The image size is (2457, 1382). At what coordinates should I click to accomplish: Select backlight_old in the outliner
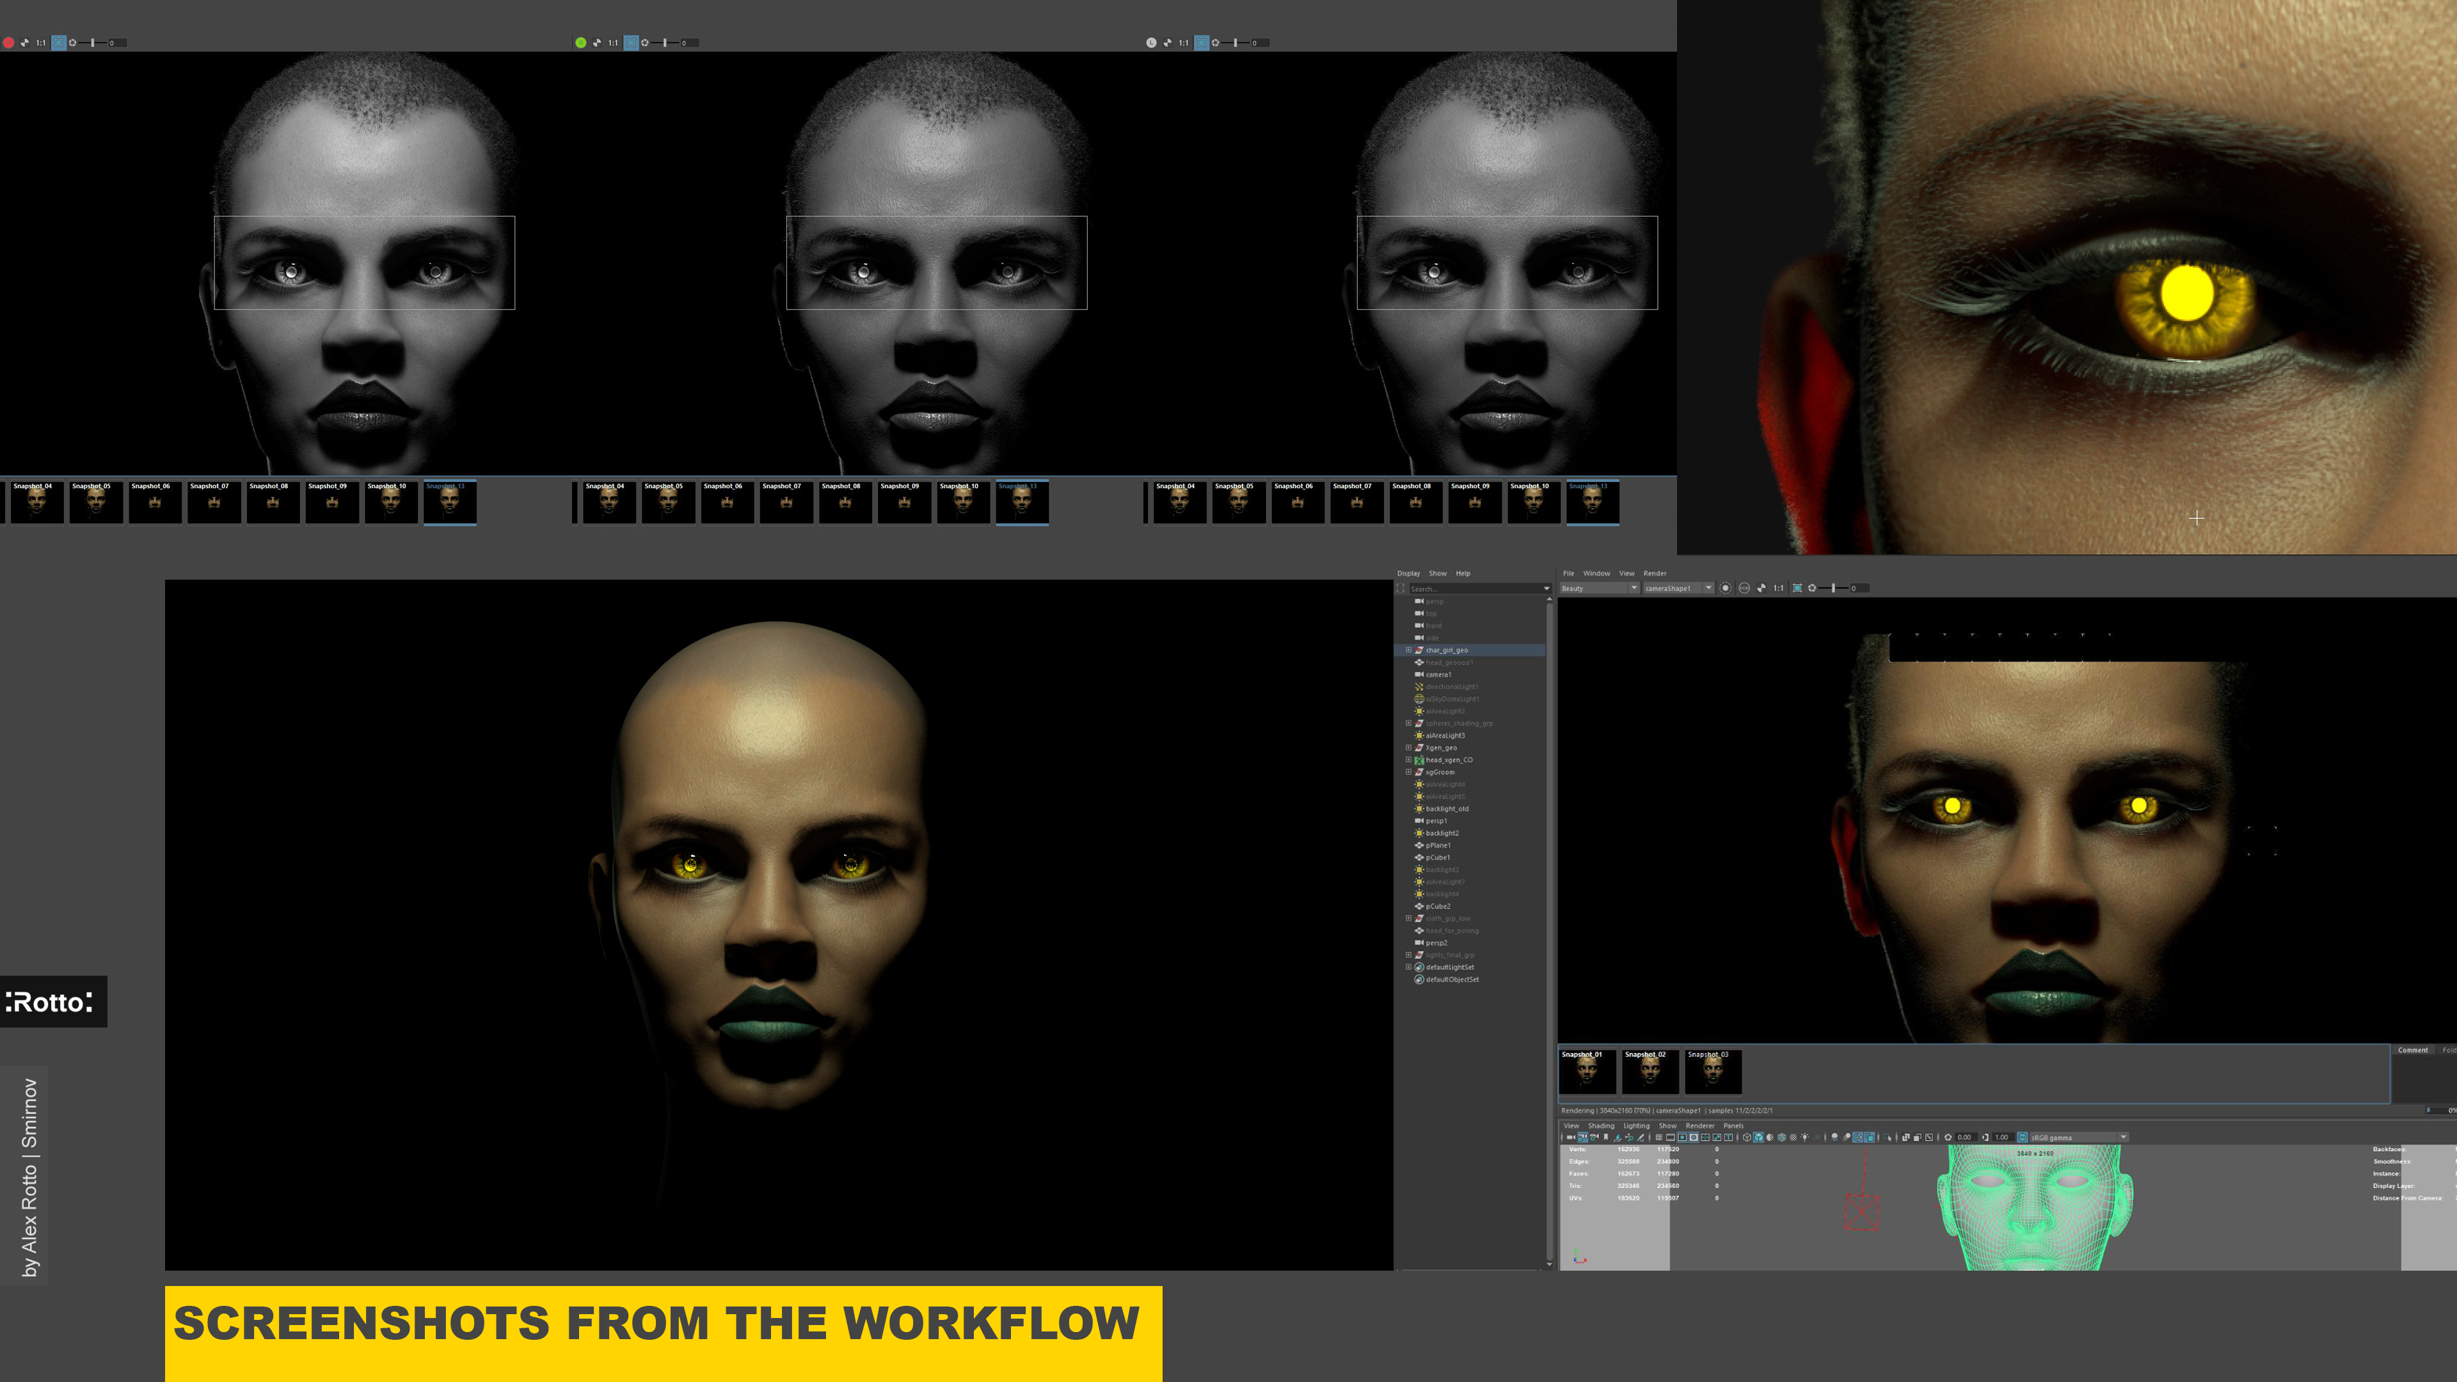[x=1446, y=809]
